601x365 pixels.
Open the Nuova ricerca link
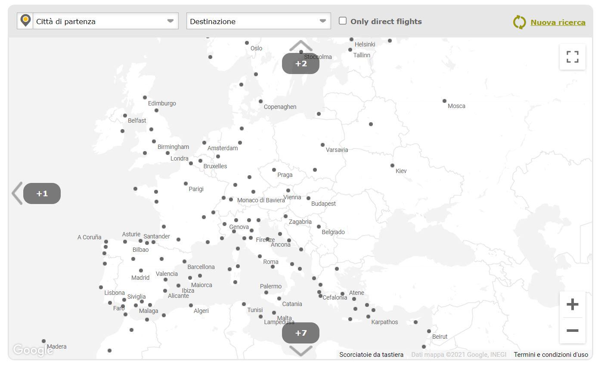click(558, 22)
